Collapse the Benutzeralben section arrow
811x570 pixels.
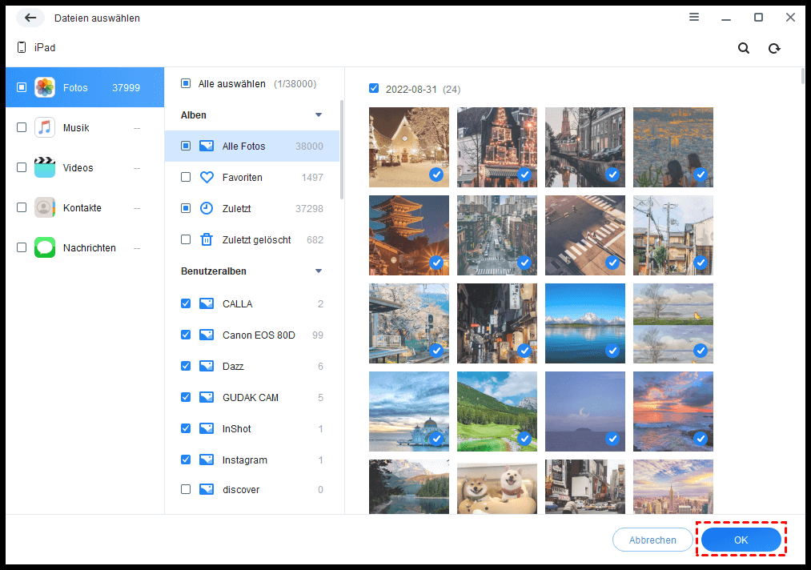[319, 271]
